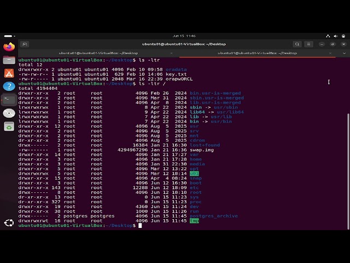Open the power menu icon
This screenshot has height=263, width=350.
[x=343, y=36]
